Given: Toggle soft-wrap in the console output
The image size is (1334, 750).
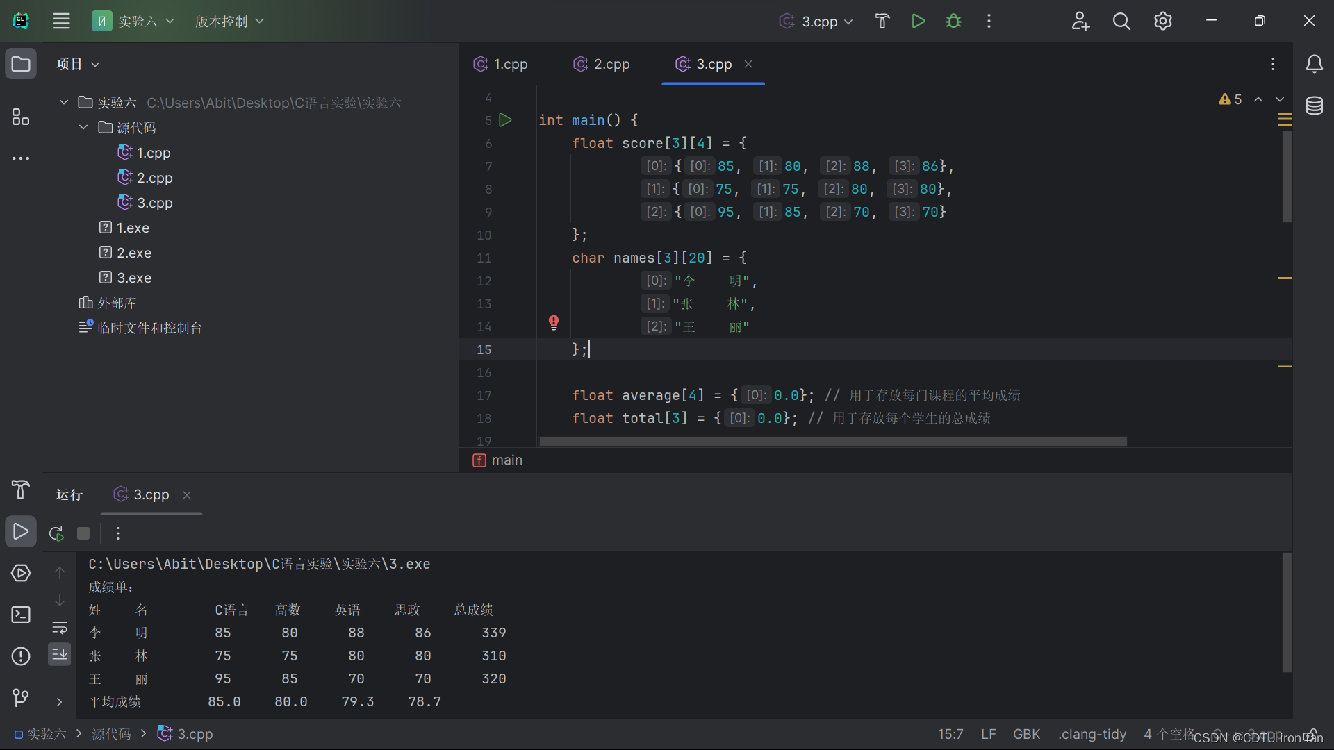Looking at the screenshot, I should 60,628.
